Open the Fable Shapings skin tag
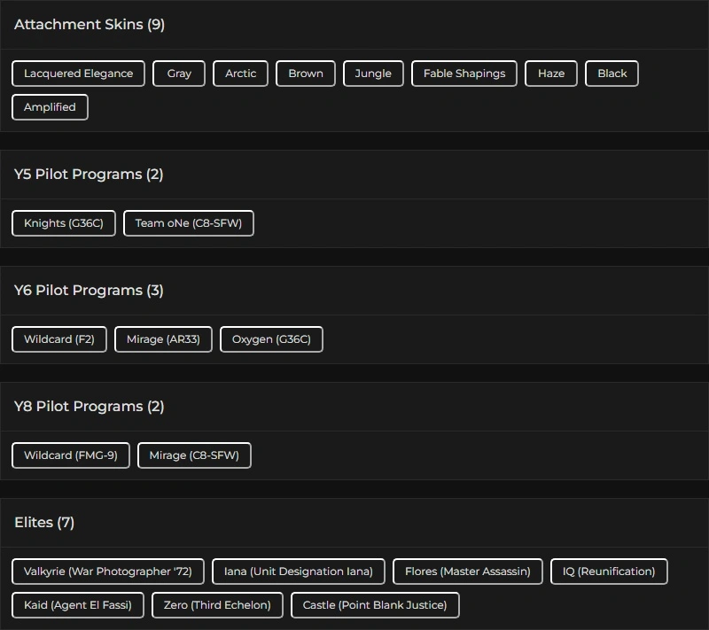The width and height of the screenshot is (709, 630). (x=464, y=74)
